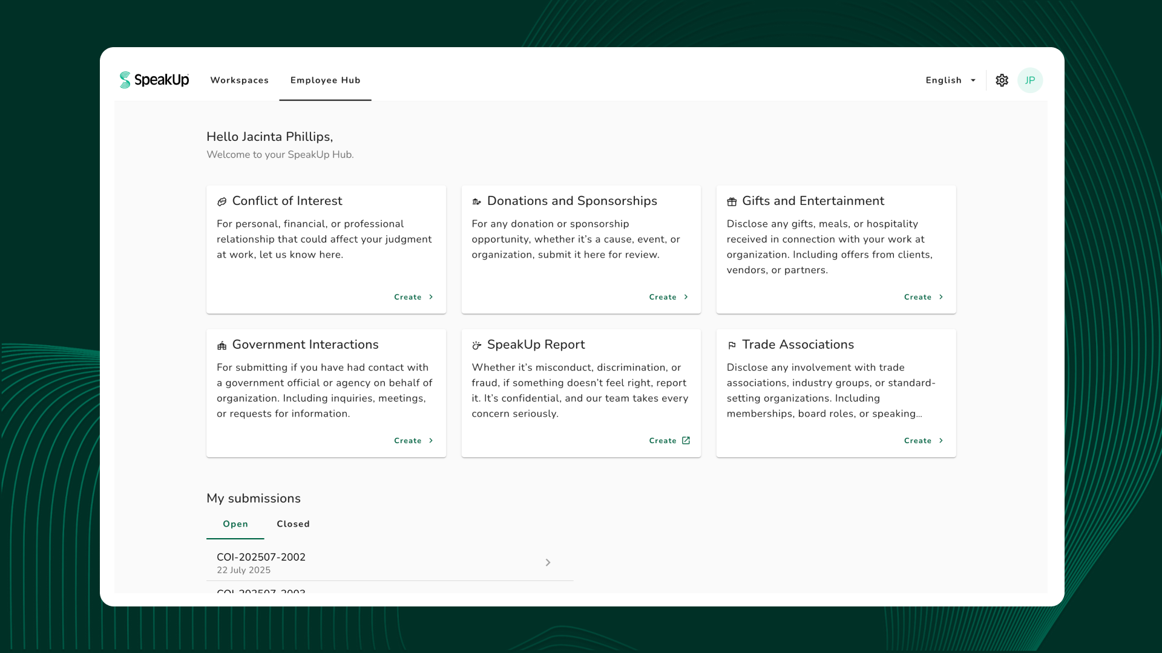The height and width of the screenshot is (653, 1162).
Task: Click the JP user avatar
Action: [1029, 80]
